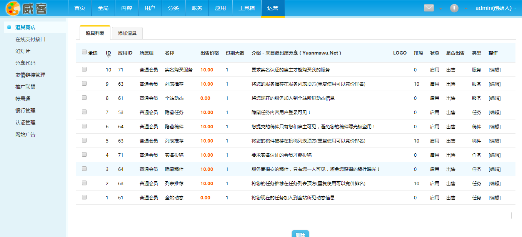Check the box for row ID 9
Image resolution: width=522 pixels, height=237 pixels.
(84, 83)
